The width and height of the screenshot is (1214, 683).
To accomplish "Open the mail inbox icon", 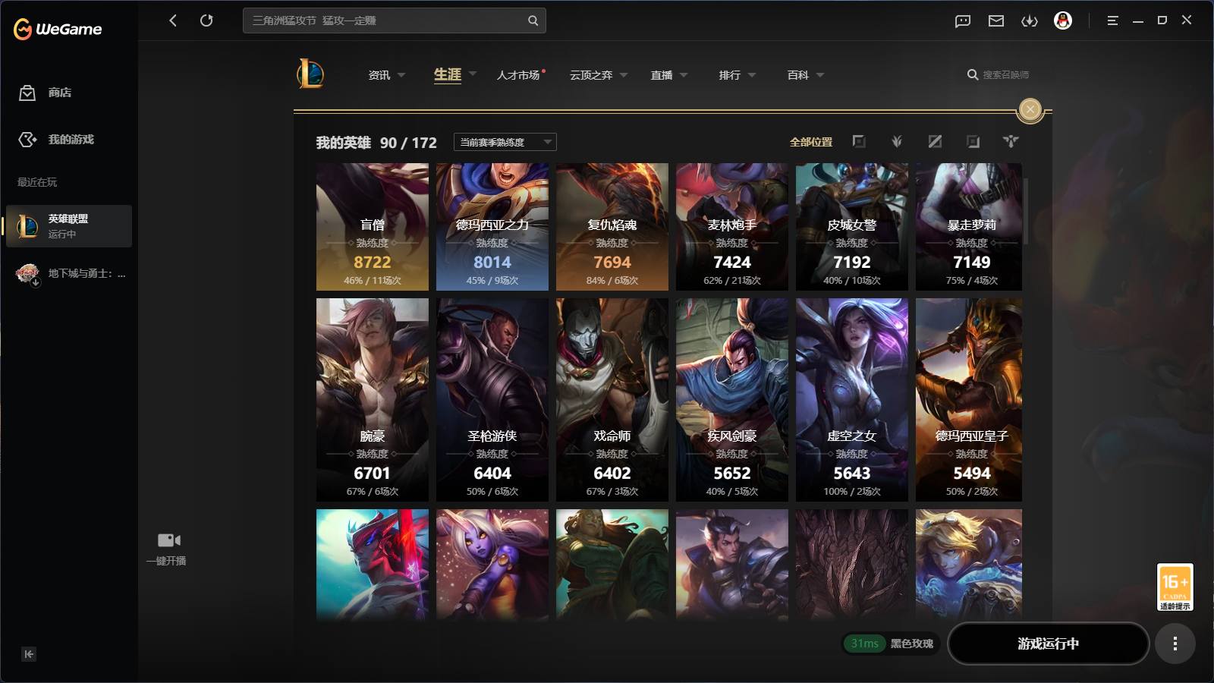I will pyautogui.click(x=996, y=21).
